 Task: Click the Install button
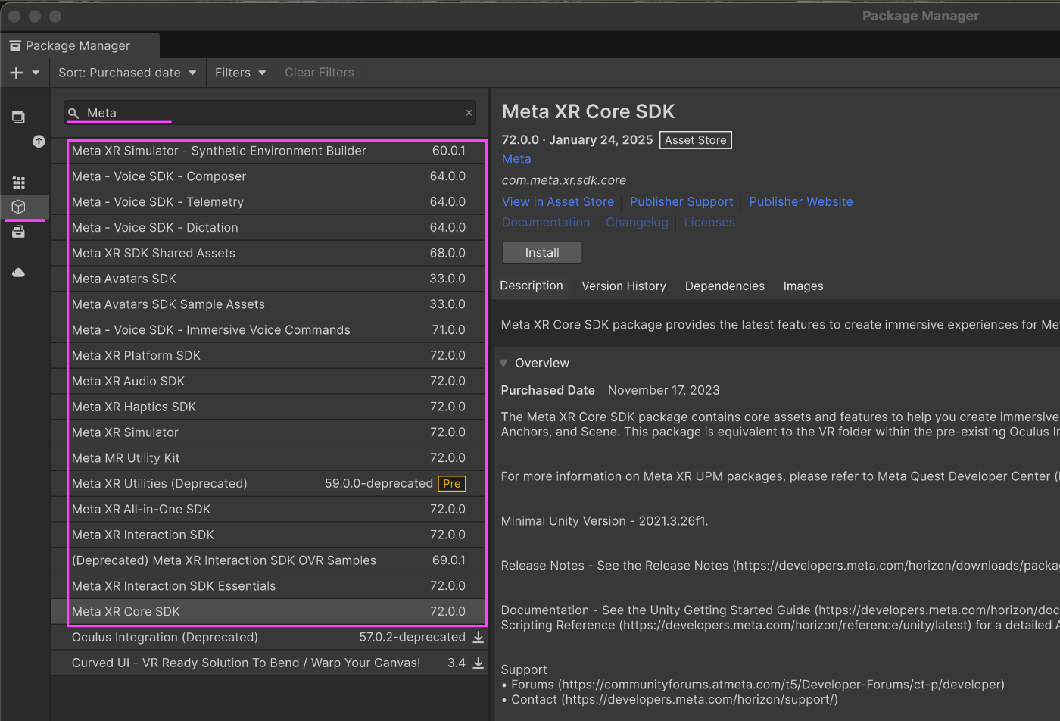542,253
